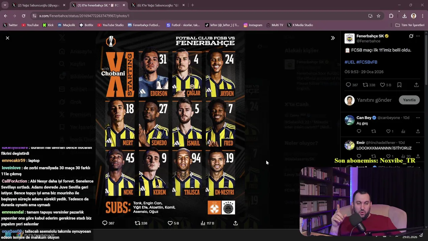This screenshot has height=241, width=428.
Task: Open the tab search dropdown arrow
Action: 5,5
